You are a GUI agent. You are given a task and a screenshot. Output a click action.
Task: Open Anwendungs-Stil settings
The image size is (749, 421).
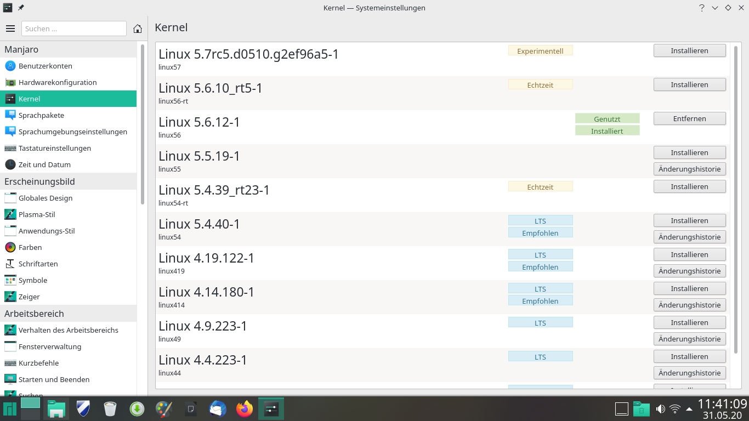pos(68,231)
